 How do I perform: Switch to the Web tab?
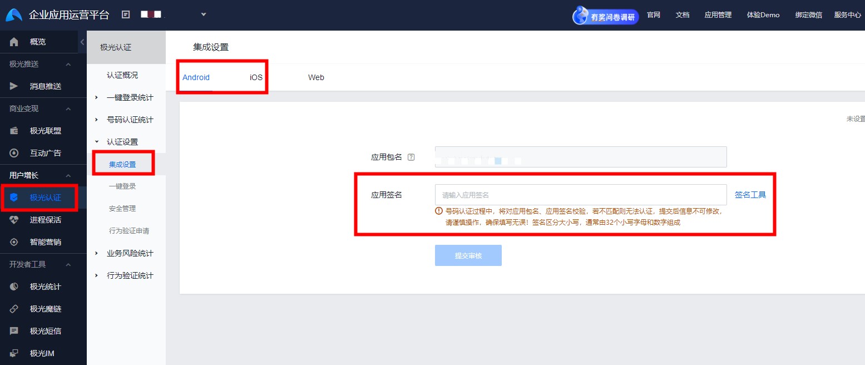tap(316, 77)
